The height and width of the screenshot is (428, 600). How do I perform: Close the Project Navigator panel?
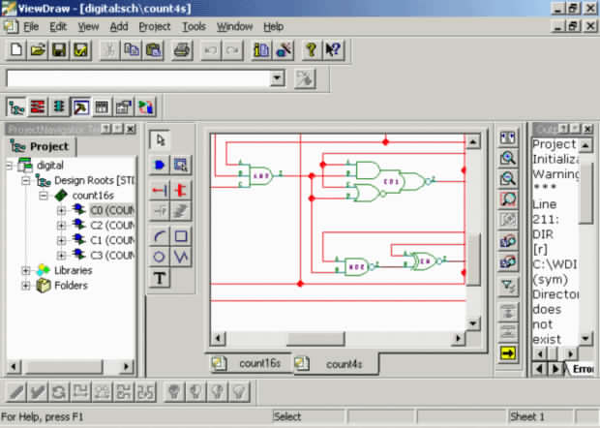(x=131, y=129)
